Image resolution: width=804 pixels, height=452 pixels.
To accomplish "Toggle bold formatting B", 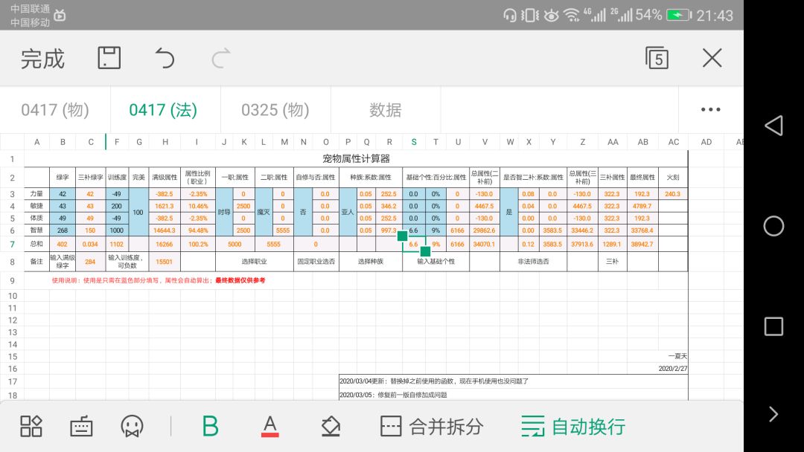I will (x=210, y=426).
